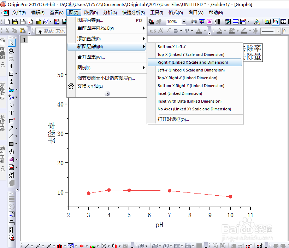Select the Draw Data points tool
The width and height of the screenshot is (289, 248).
[x=11, y=105]
